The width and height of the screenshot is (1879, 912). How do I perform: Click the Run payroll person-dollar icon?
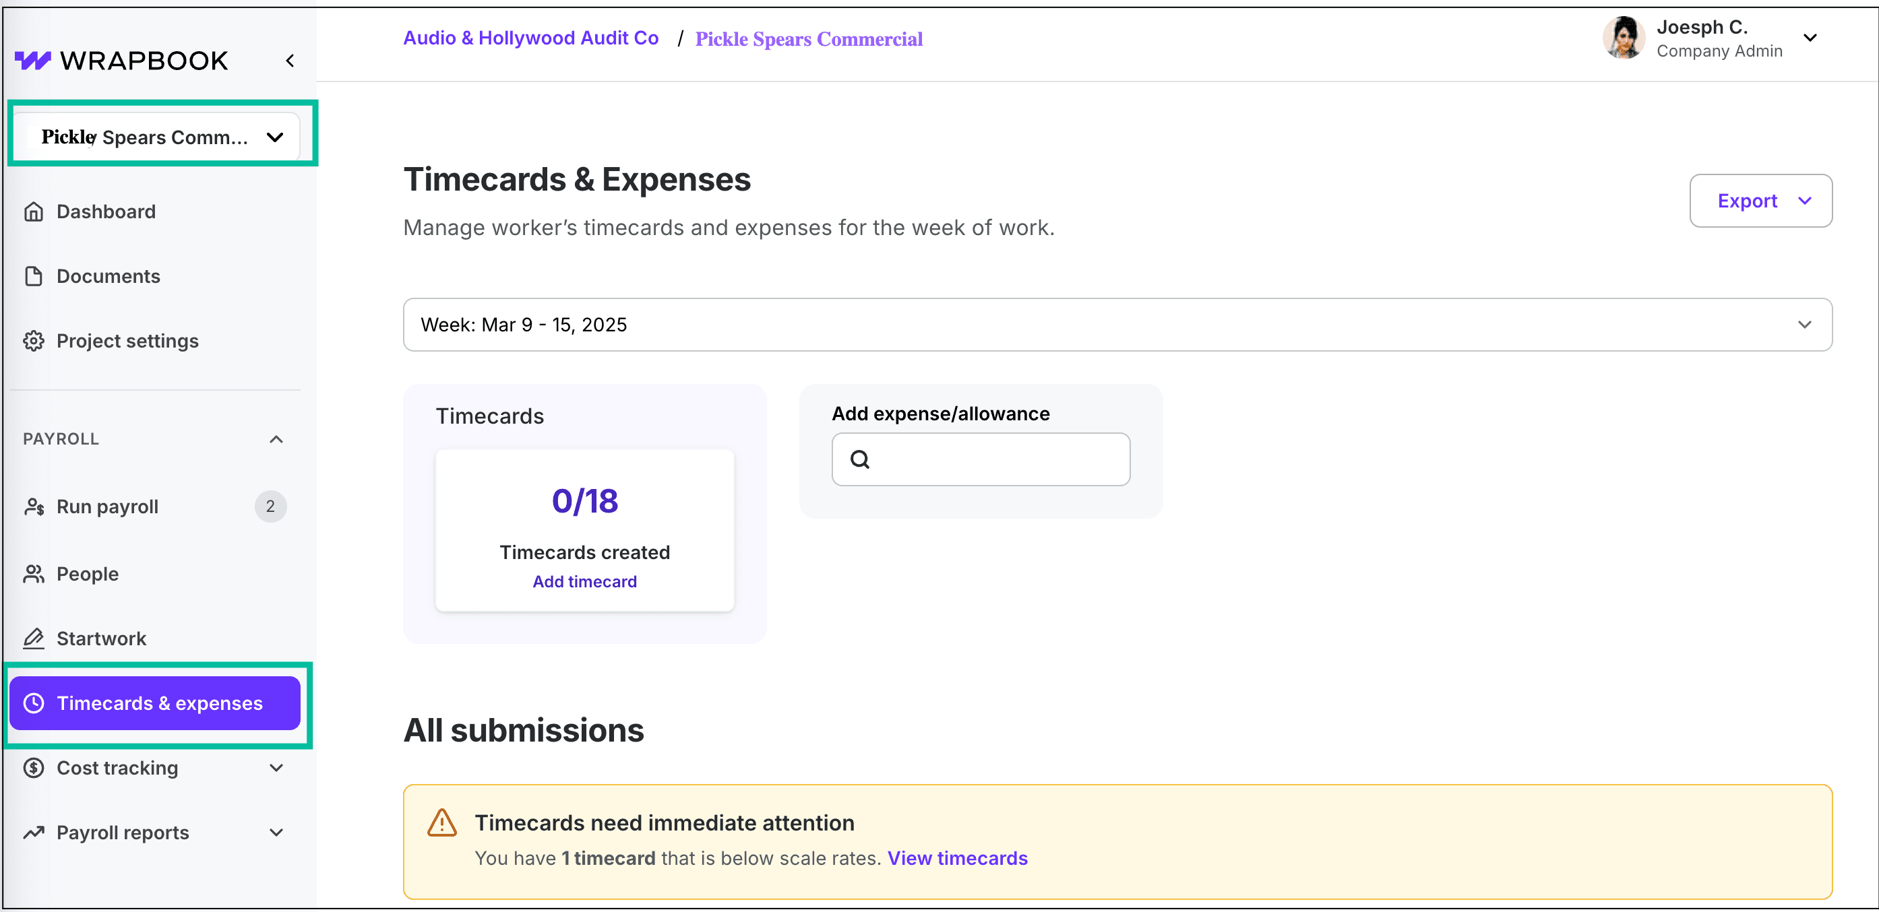(x=34, y=507)
